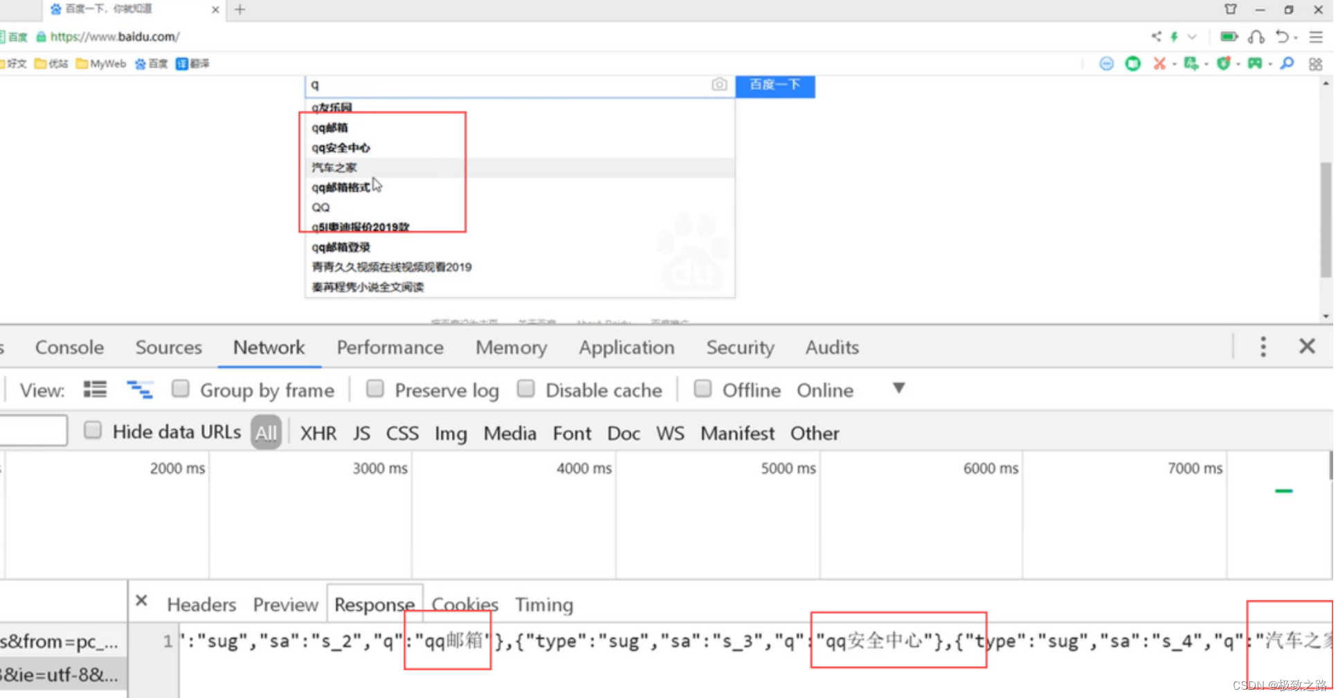Click the green shield security icon
1338x698 pixels.
tap(1224, 64)
